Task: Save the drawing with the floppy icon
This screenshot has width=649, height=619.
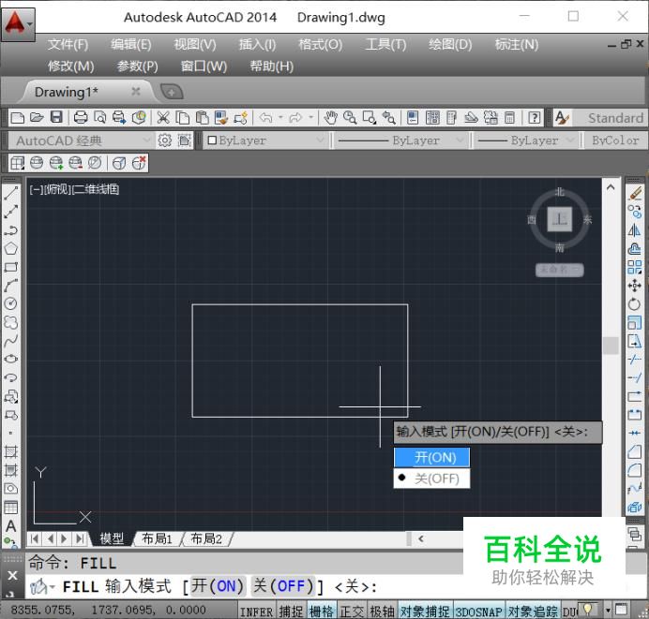Action: pos(56,118)
